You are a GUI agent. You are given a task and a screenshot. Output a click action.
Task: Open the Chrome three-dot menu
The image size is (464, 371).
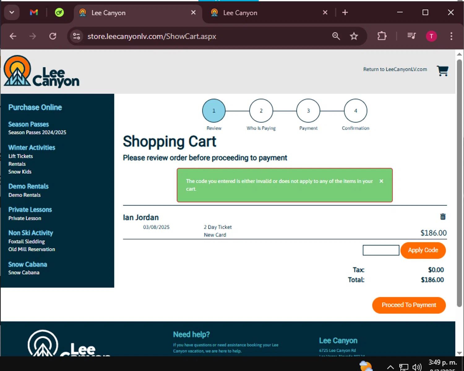451,36
